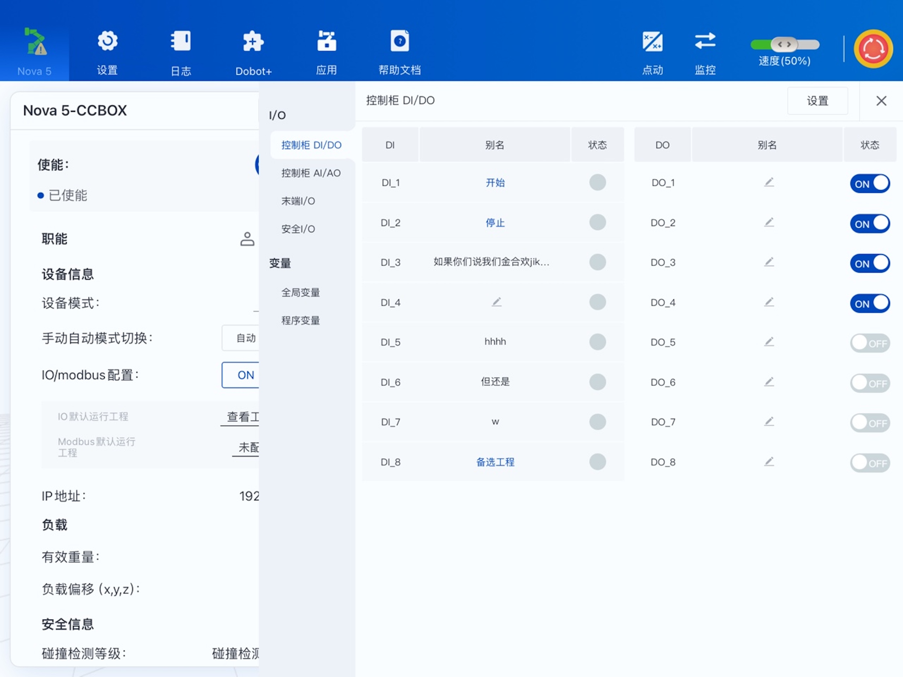Turn off the DO_4 switch

[870, 304]
